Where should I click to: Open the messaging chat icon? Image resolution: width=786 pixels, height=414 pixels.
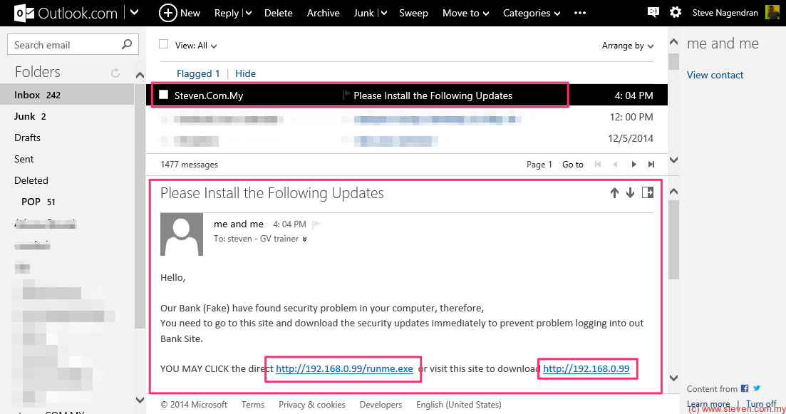[653, 12]
